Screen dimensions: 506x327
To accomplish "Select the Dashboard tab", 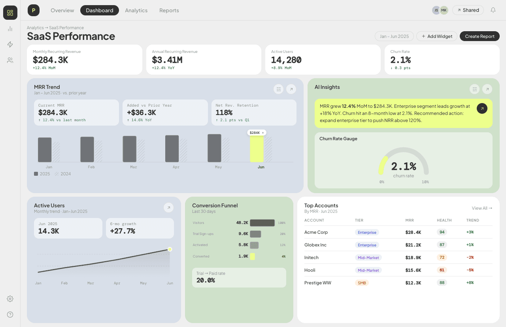I will [100, 10].
